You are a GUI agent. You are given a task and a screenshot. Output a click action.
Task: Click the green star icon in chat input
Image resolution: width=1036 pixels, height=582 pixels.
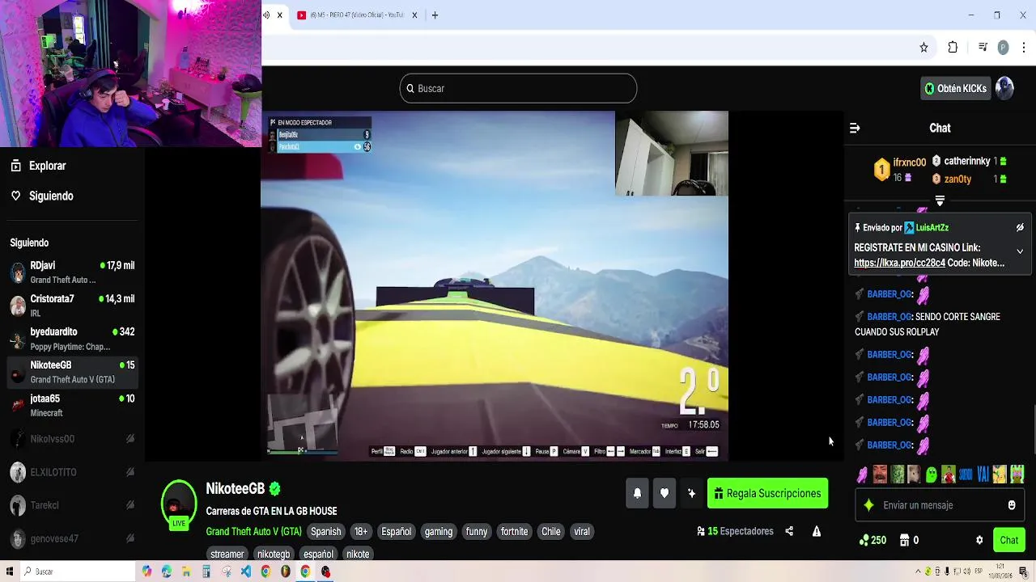pyautogui.click(x=868, y=505)
